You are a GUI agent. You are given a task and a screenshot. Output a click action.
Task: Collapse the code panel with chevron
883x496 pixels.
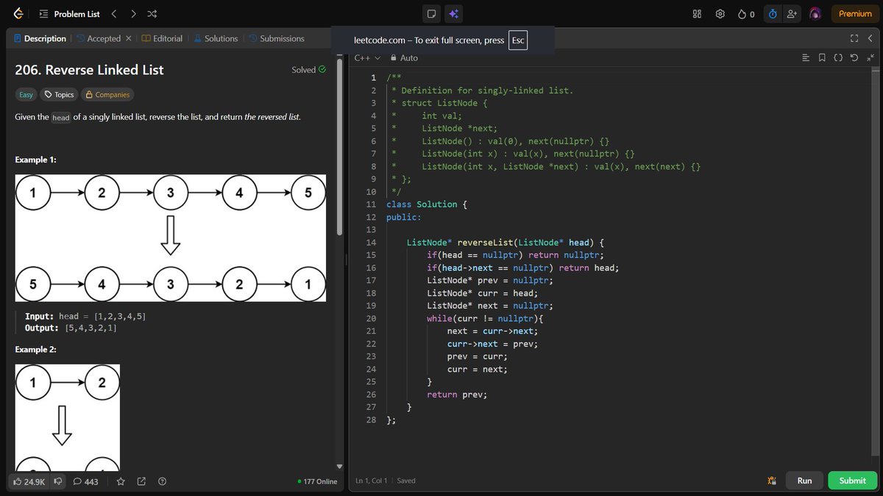click(870, 38)
